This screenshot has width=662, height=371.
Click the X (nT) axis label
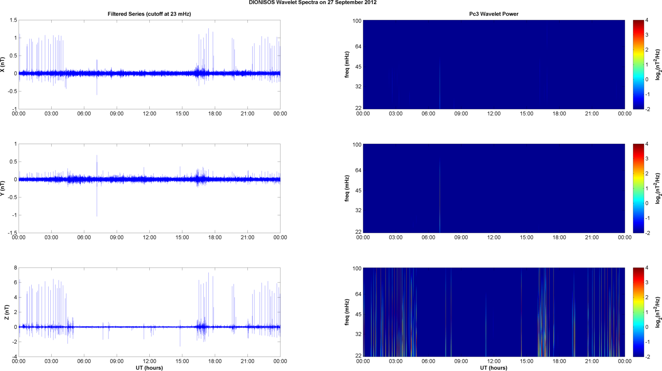point(3,65)
